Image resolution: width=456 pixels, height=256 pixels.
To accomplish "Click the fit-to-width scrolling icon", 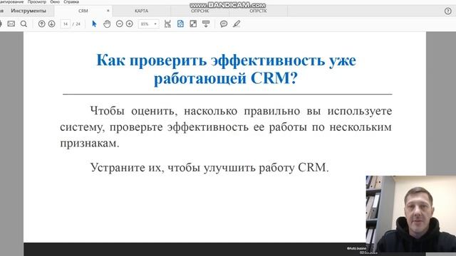I will click(167, 23).
